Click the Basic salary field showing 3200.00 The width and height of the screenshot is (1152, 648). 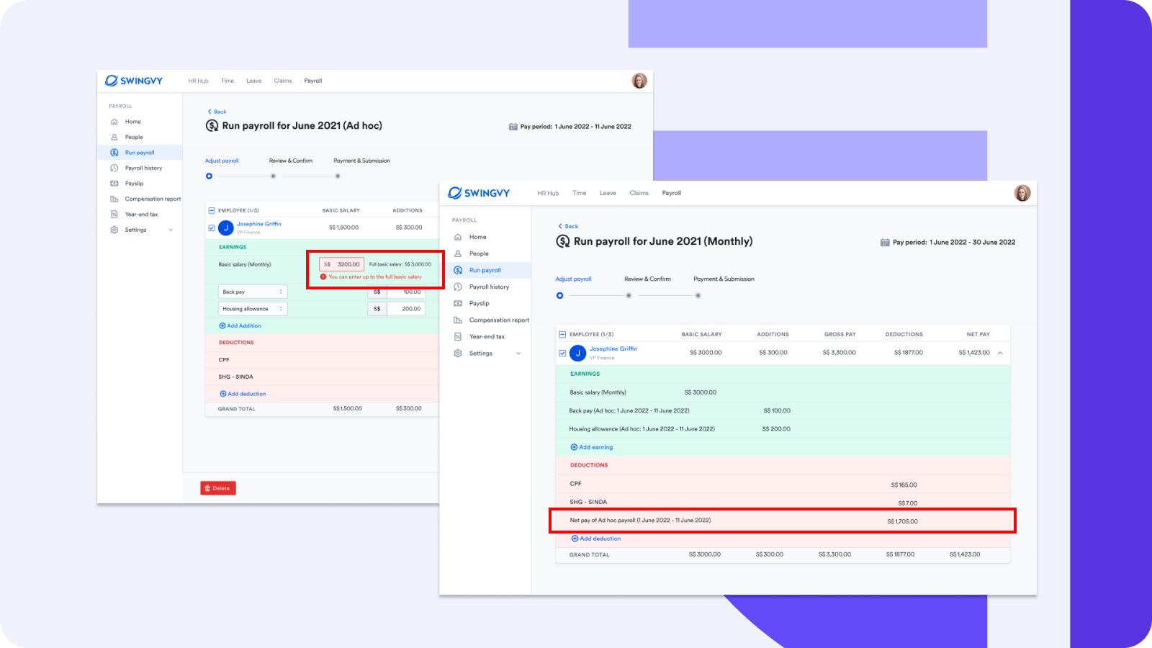click(343, 264)
